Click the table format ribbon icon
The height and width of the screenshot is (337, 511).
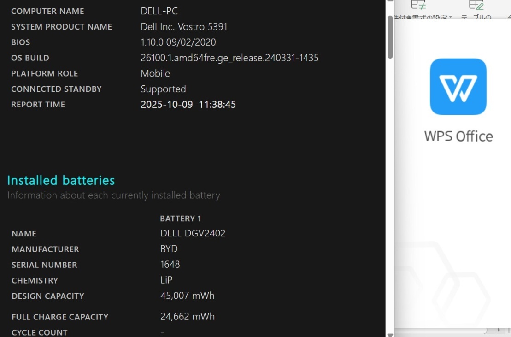pyautogui.click(x=476, y=5)
